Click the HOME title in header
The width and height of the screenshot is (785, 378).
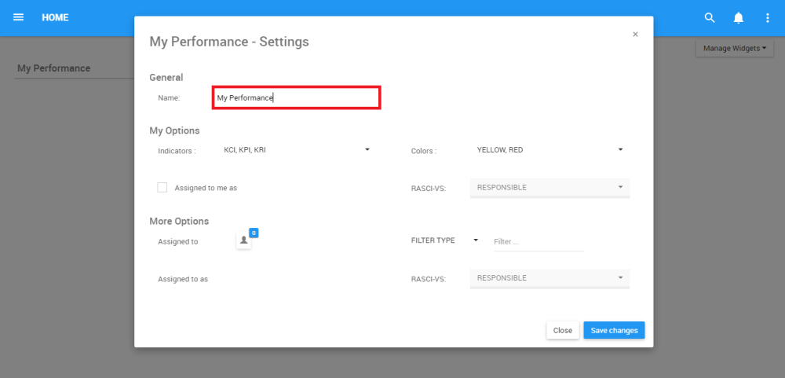[x=55, y=17]
